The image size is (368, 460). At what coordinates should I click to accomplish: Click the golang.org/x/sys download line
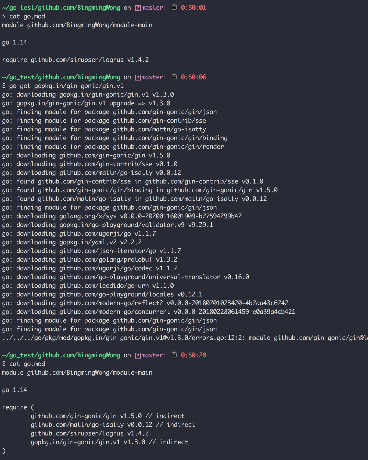click(x=122, y=216)
